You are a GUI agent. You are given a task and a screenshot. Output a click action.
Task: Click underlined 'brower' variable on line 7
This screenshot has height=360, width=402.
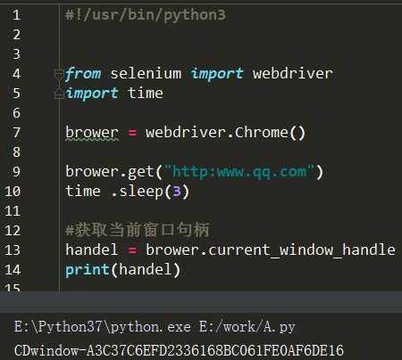click(x=92, y=133)
